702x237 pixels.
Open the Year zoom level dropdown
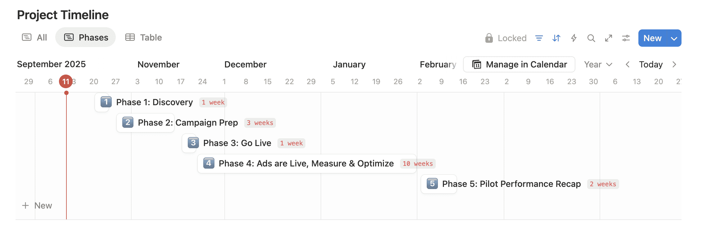click(x=598, y=64)
